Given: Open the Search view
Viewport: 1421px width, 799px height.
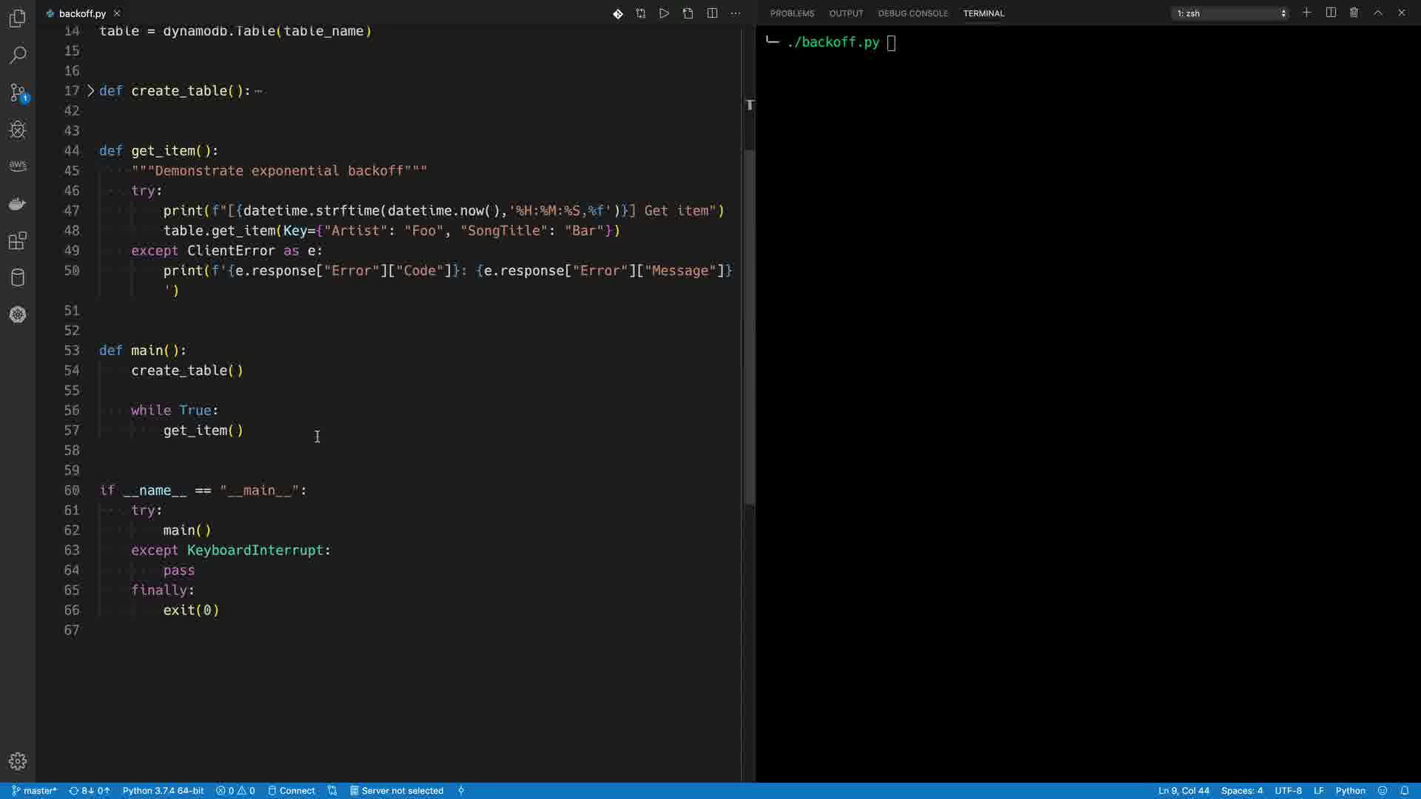Looking at the screenshot, I should [x=18, y=55].
